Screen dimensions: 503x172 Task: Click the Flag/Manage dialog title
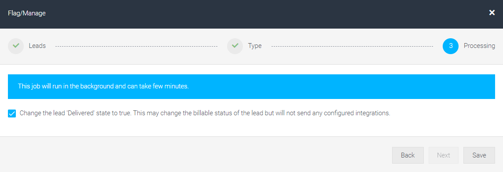point(27,13)
